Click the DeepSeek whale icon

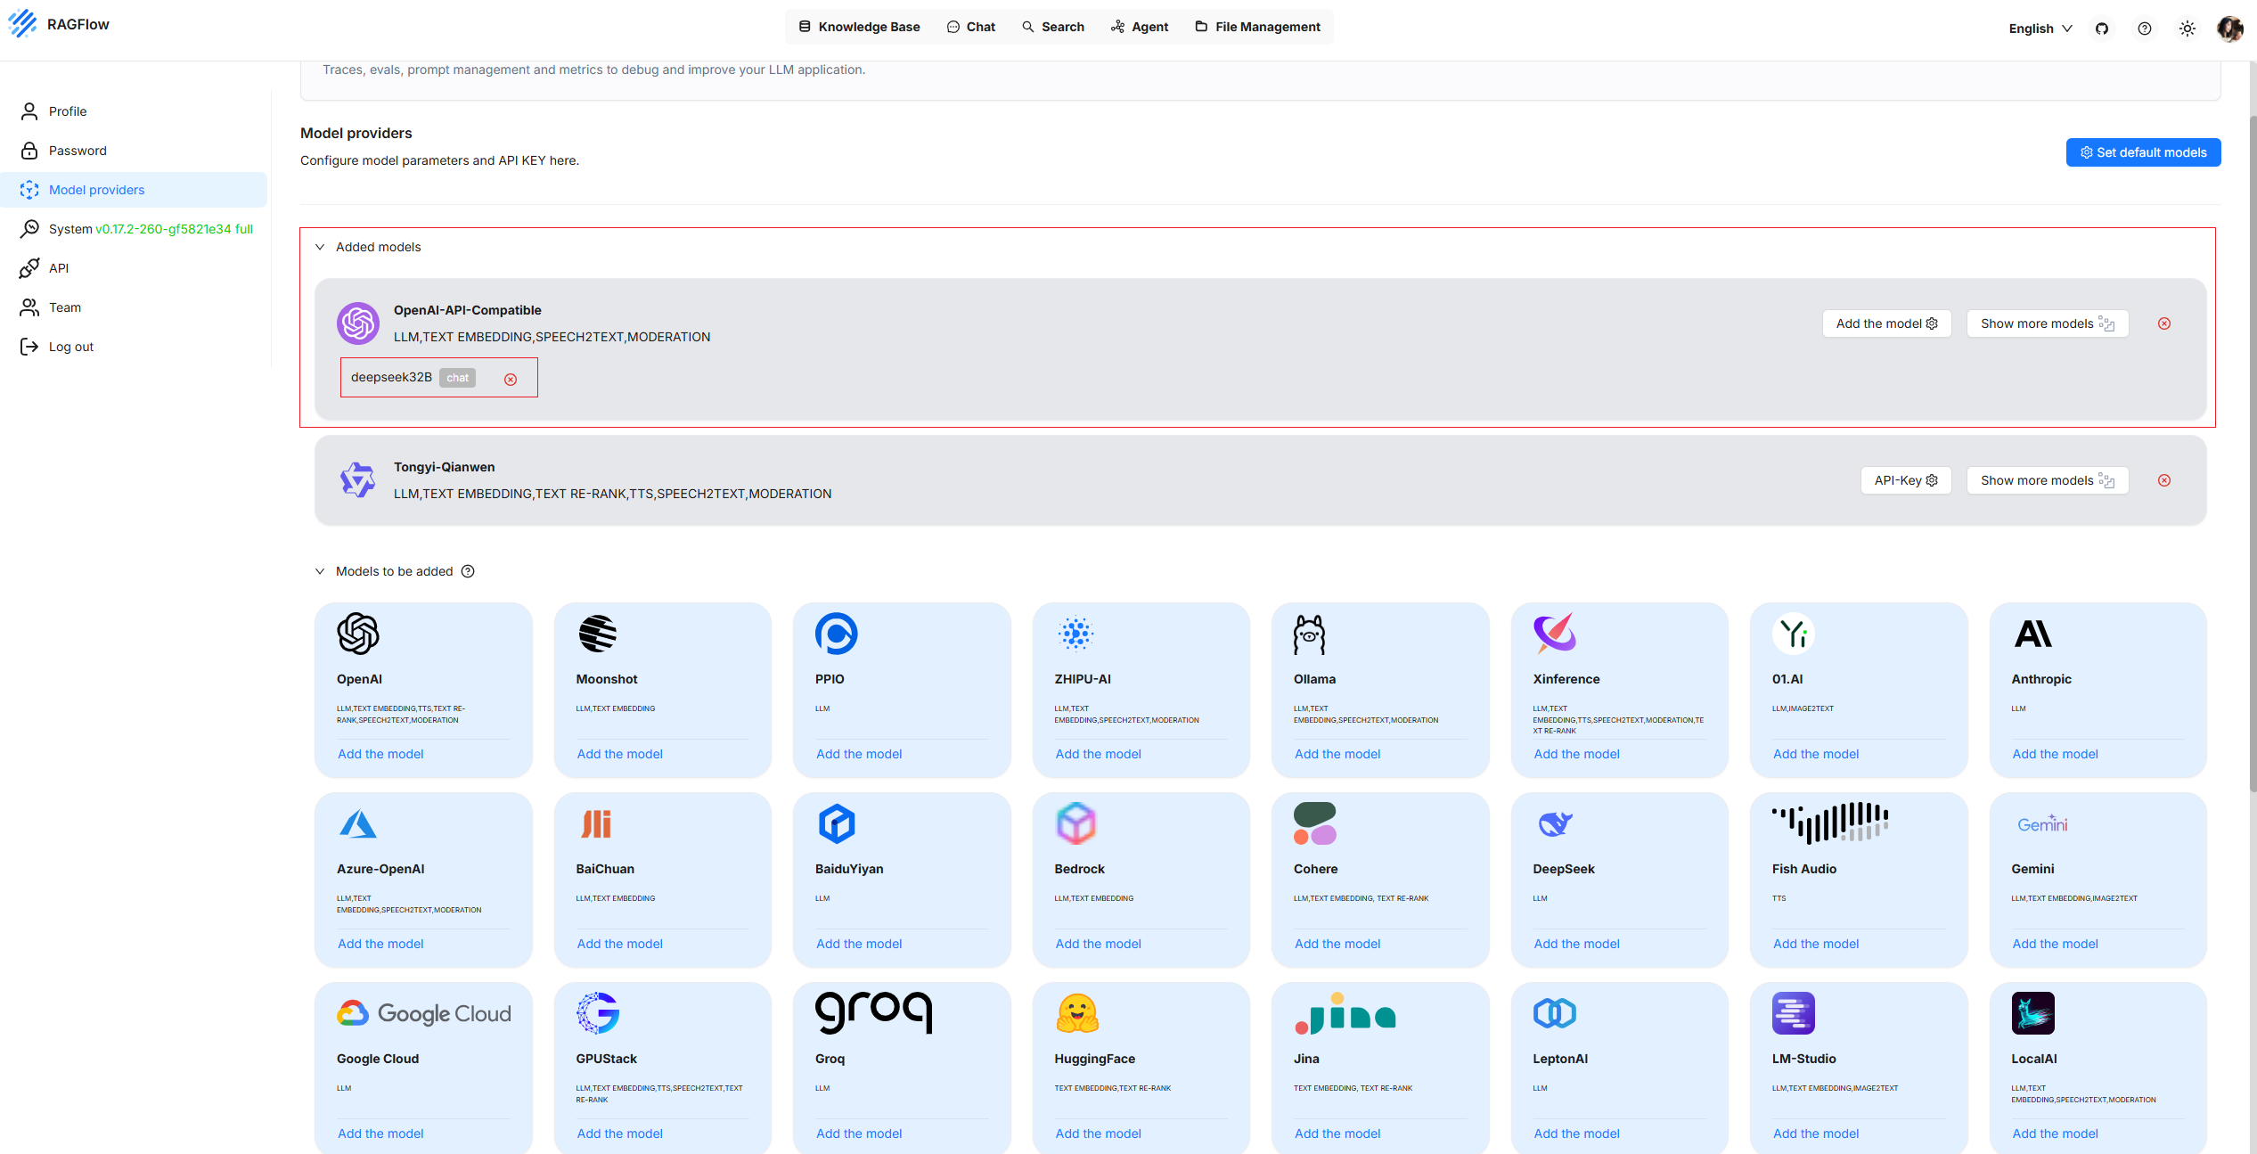pyautogui.click(x=1555, y=823)
